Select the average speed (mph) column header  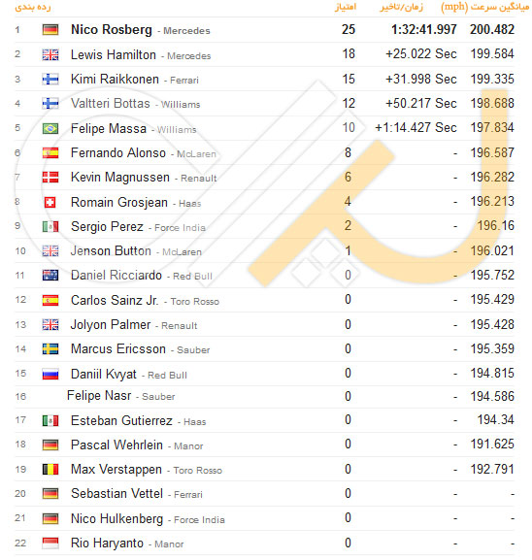[x=485, y=7]
